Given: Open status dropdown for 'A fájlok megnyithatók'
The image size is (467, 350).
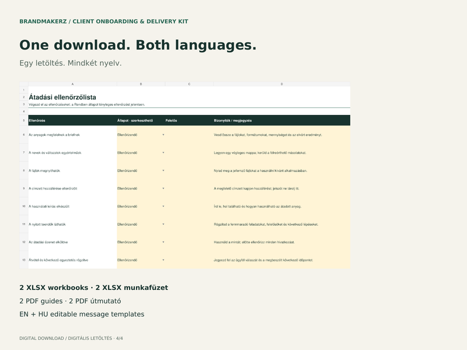Looking at the screenshot, I should click(x=163, y=170).
